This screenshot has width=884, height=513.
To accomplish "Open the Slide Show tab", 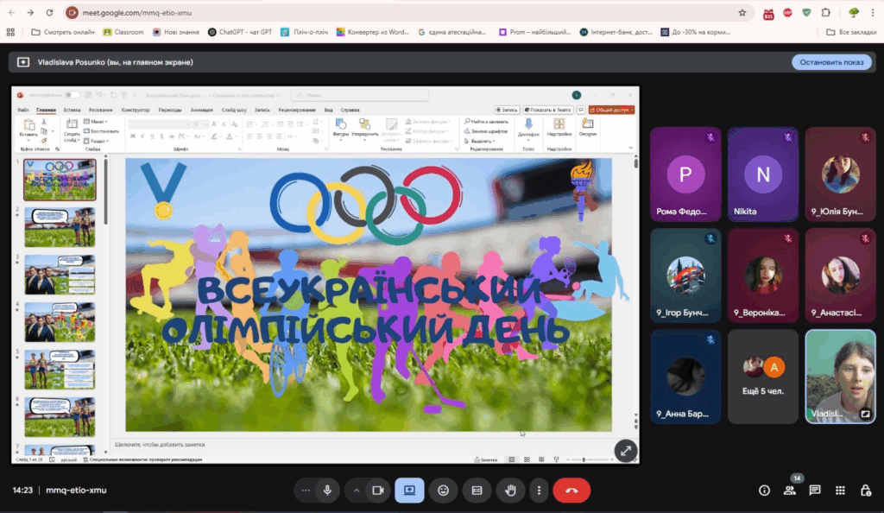I will pos(234,110).
